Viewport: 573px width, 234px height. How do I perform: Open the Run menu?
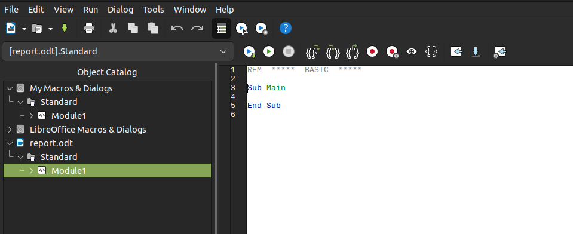pos(91,10)
